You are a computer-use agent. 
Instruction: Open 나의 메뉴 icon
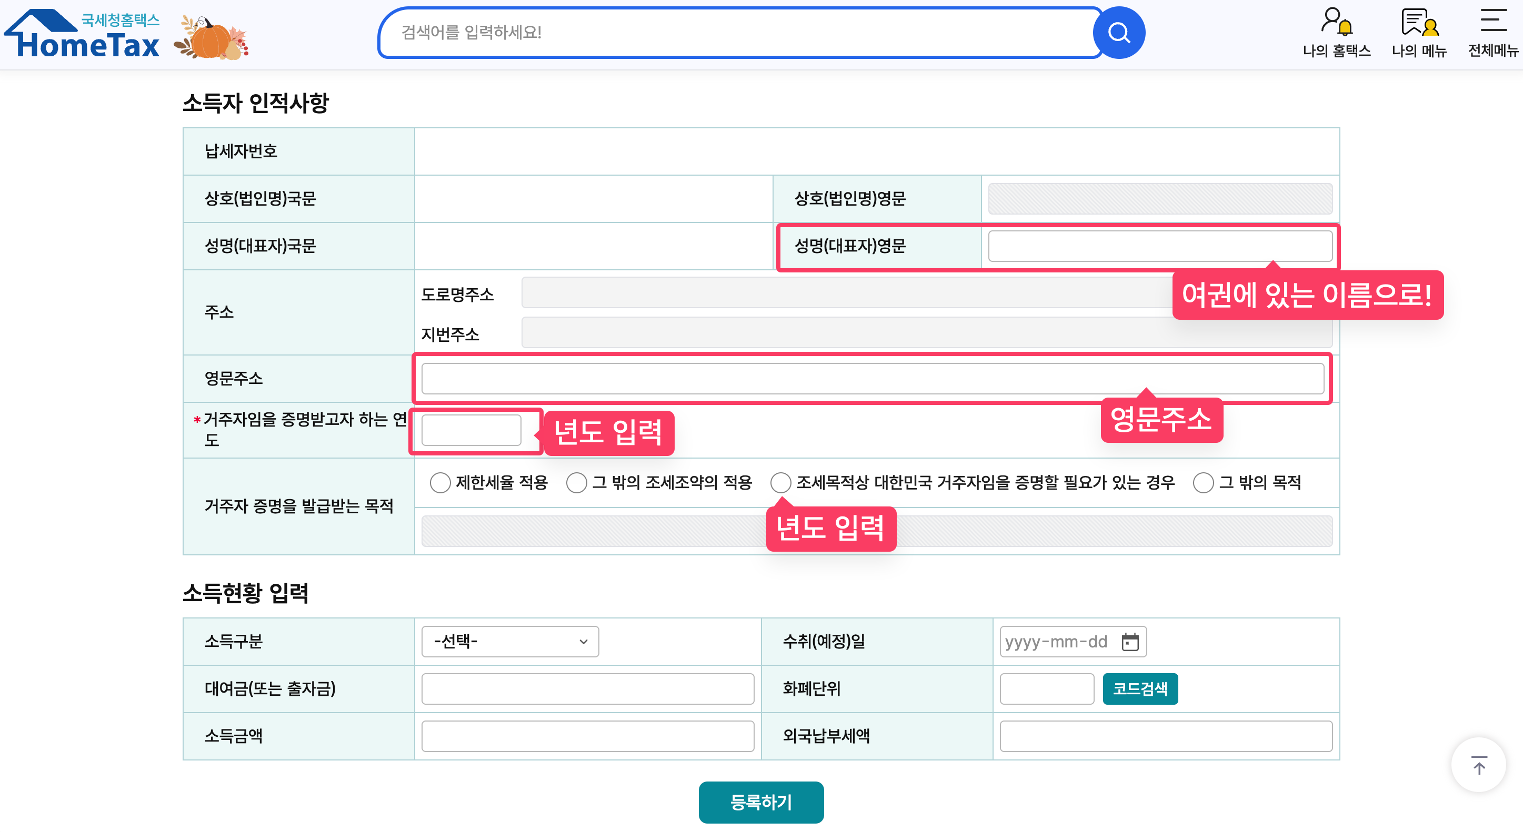click(x=1418, y=33)
